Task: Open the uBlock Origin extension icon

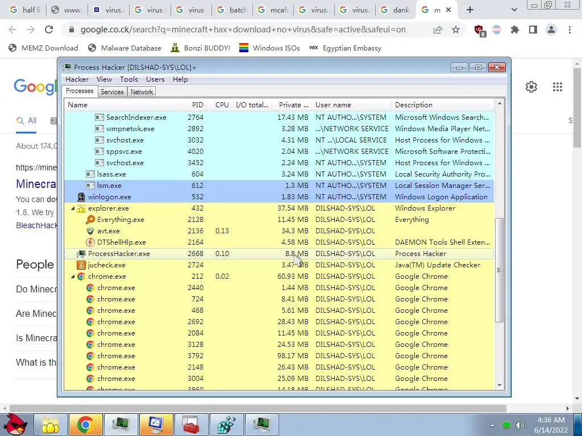Action: click(x=479, y=31)
